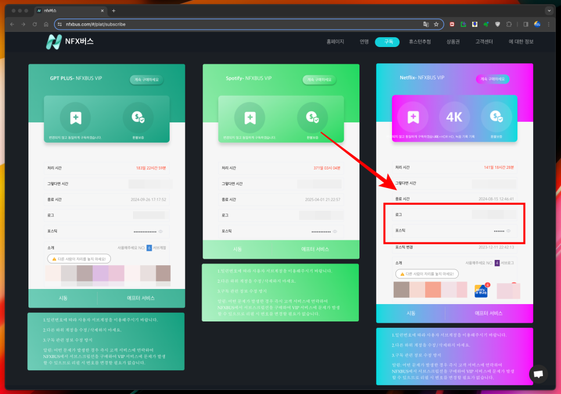Open Chrome three-dot menu

click(548, 24)
